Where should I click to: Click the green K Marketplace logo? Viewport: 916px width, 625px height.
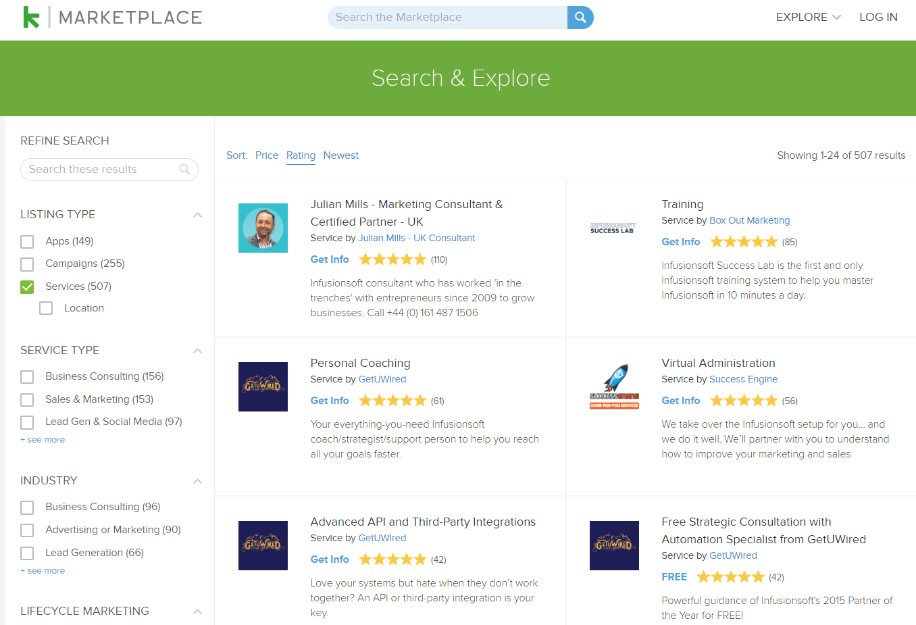tap(112, 18)
